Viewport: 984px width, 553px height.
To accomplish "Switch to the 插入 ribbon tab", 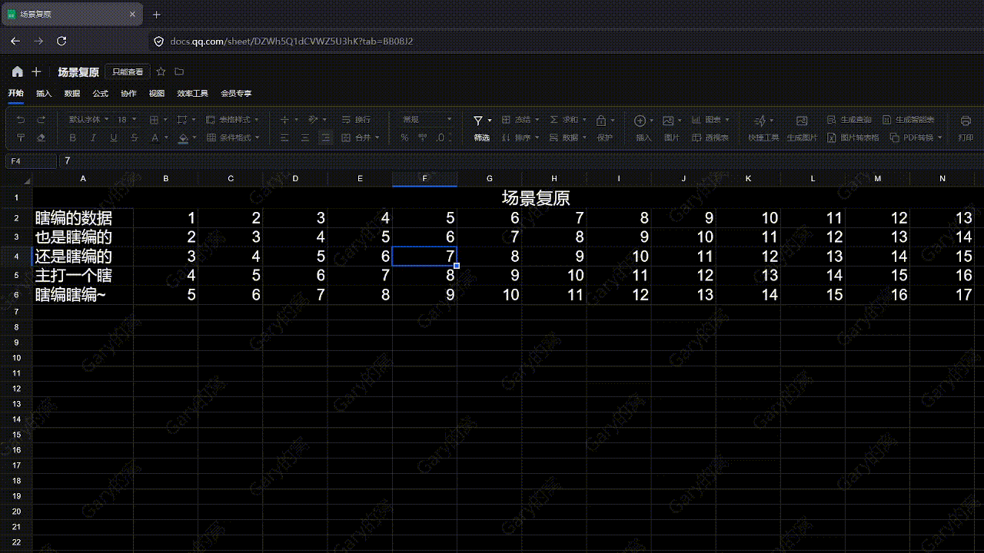I will click(x=44, y=94).
